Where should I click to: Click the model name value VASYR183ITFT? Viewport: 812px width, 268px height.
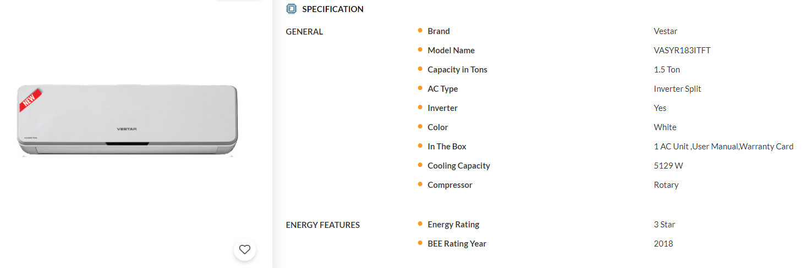(x=682, y=51)
